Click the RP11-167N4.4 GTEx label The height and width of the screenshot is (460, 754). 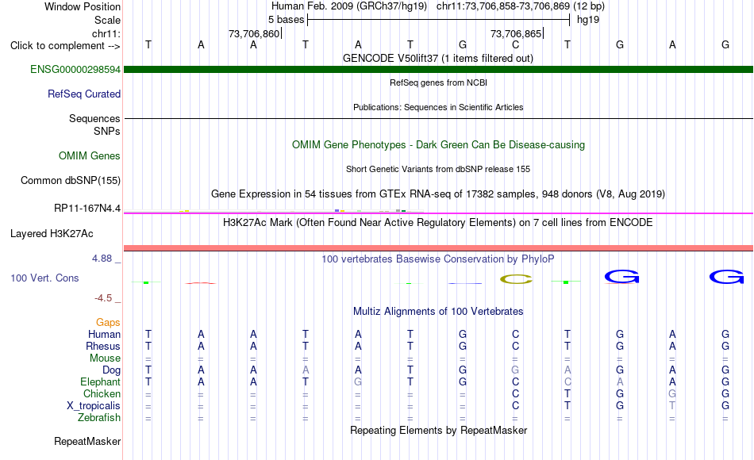(x=87, y=208)
